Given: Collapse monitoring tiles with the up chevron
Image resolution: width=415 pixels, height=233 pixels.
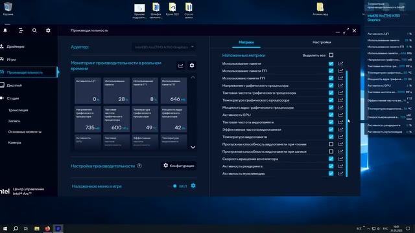Looking at the screenshot, I should (x=193, y=77).
